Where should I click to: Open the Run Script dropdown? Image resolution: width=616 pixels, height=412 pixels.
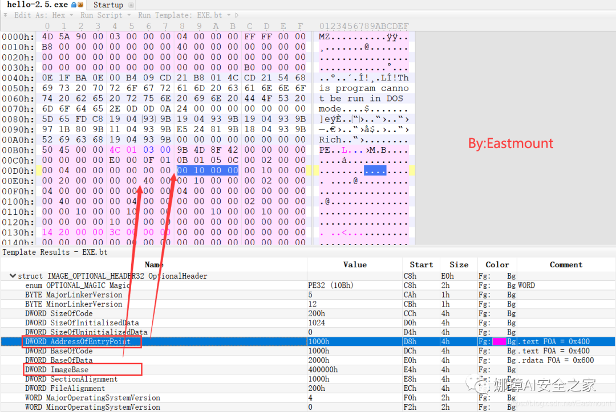click(x=106, y=15)
